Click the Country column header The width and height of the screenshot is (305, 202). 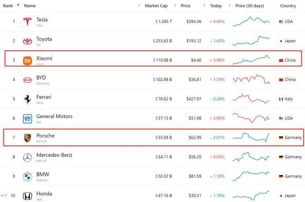pyautogui.click(x=288, y=6)
